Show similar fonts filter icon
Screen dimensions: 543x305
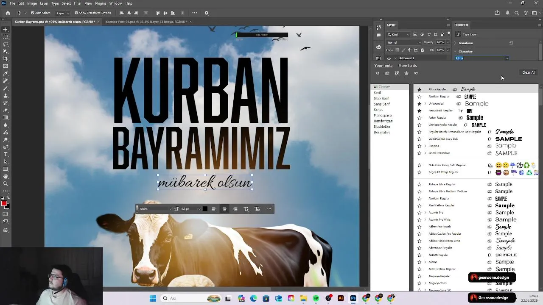416,73
